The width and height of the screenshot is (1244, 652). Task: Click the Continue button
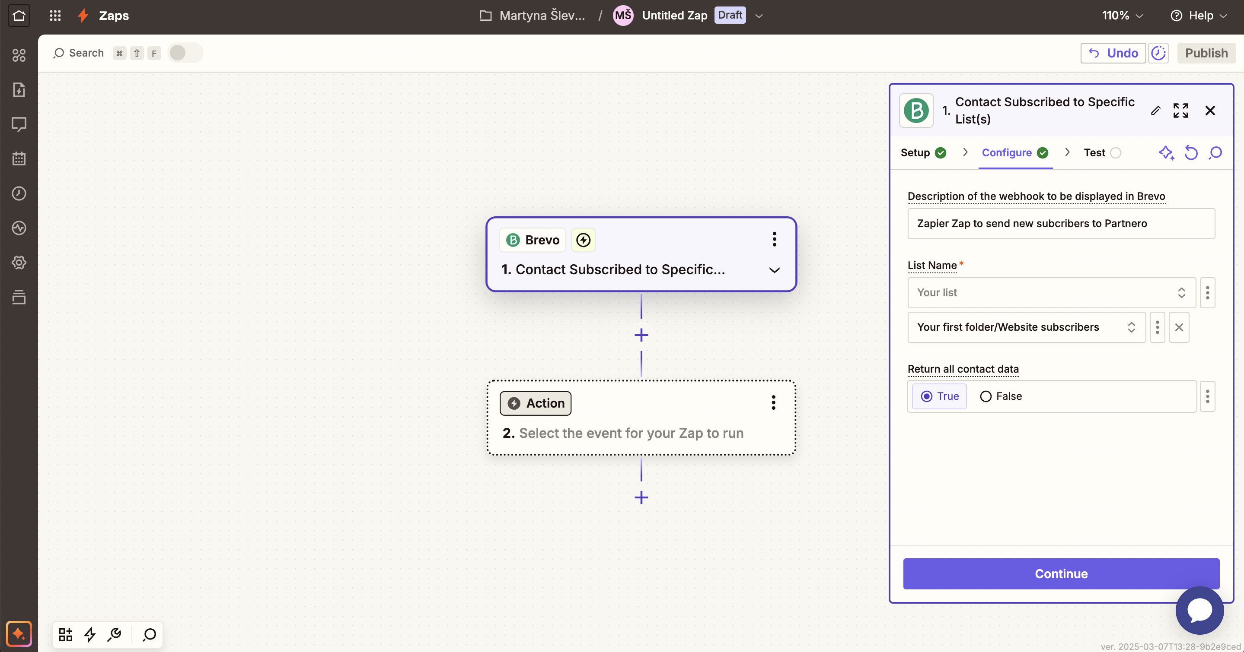[1061, 574]
